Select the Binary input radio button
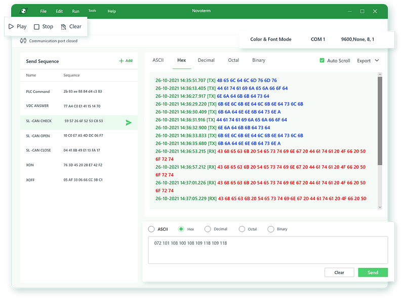 (x=271, y=229)
